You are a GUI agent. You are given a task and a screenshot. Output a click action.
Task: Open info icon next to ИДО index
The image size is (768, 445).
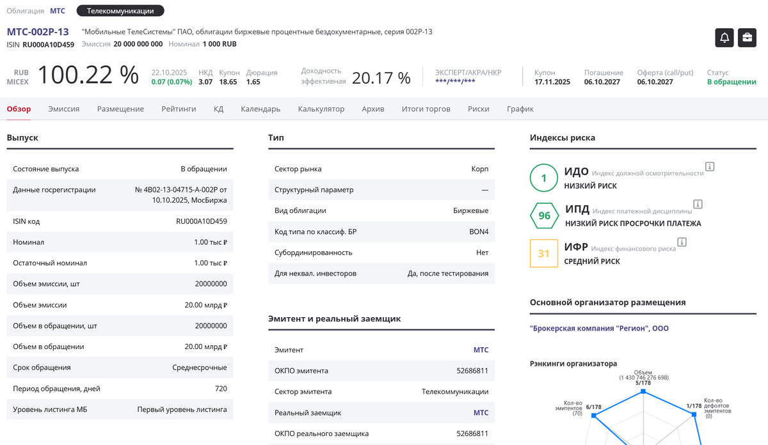tap(709, 167)
